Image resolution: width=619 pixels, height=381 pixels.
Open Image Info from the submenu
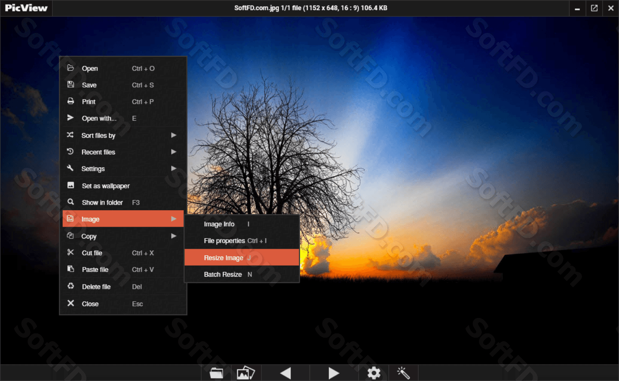pos(242,224)
